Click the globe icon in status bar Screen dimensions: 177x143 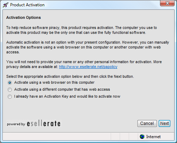coord(142,136)
